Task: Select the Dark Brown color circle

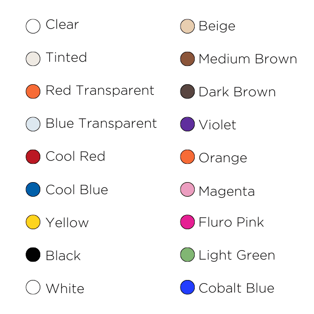Action: coord(187,91)
